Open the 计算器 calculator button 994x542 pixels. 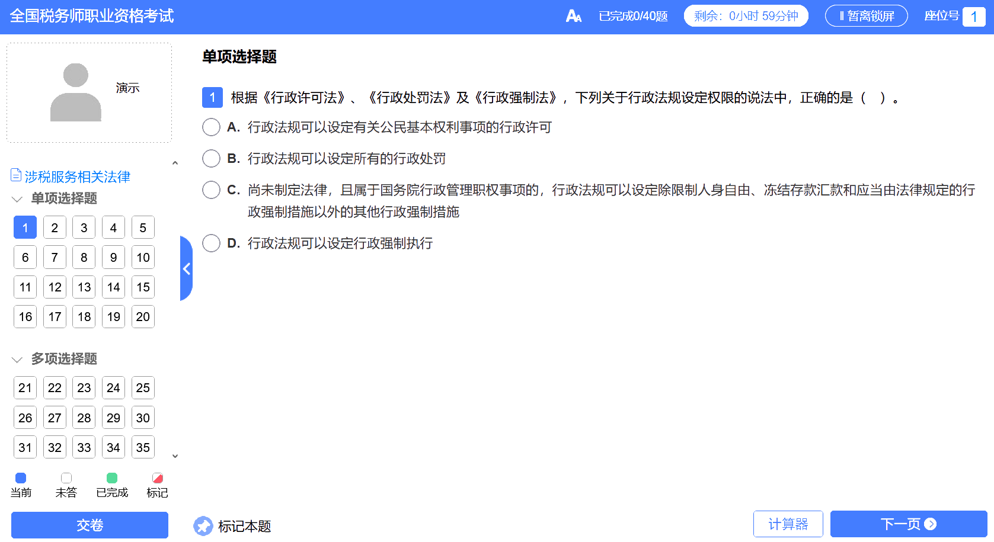coord(788,524)
